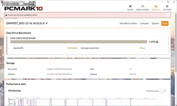This screenshot has height=106, width=177.
Task: Open the result Options button
Action: click(x=155, y=24)
